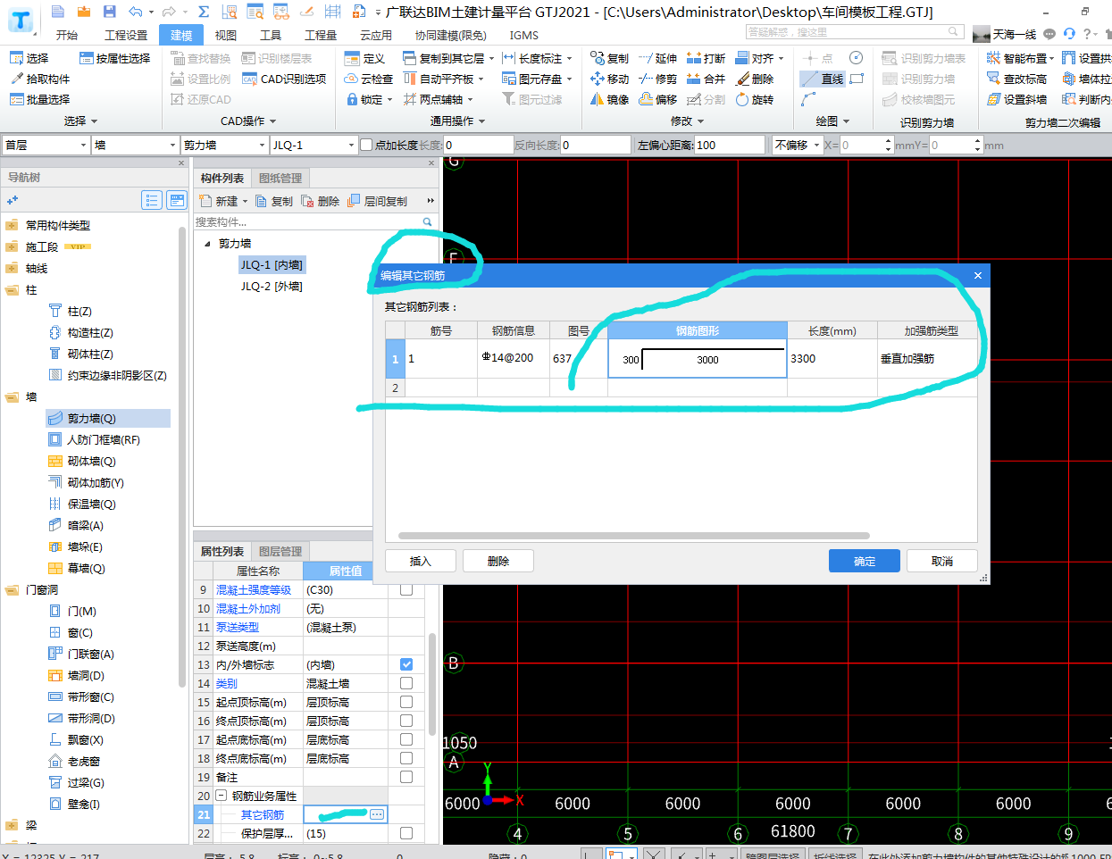Click the 修剪 trim tool
Viewport: 1112px width, 859px height.
[657, 79]
